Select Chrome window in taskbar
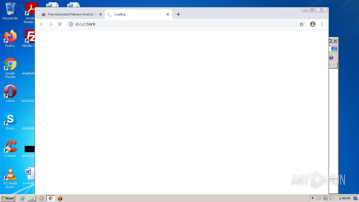 pos(50,198)
